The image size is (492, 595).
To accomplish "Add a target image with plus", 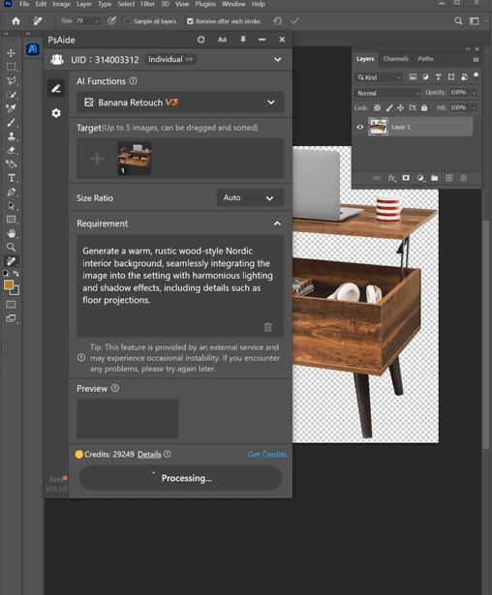I will [97, 159].
